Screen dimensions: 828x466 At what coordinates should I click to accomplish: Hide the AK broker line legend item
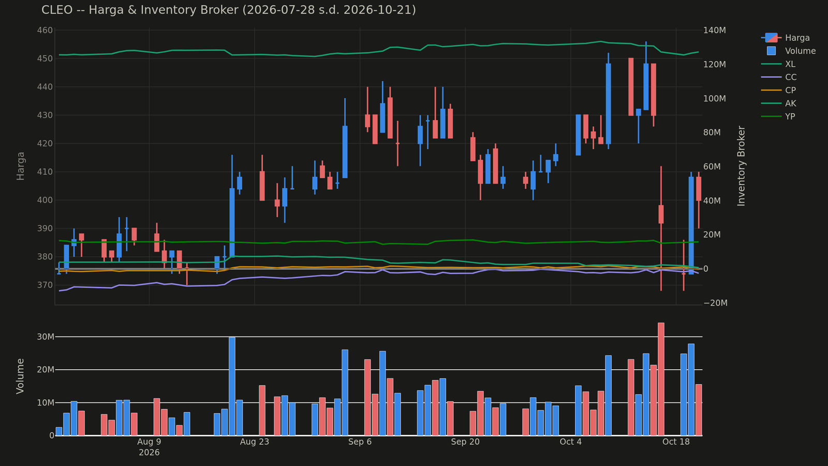point(779,104)
